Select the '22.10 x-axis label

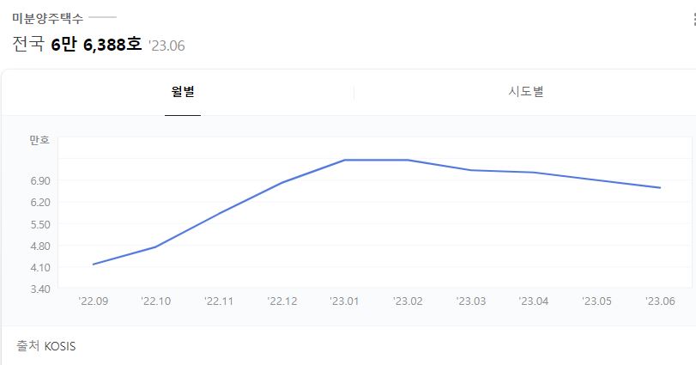[156, 301]
